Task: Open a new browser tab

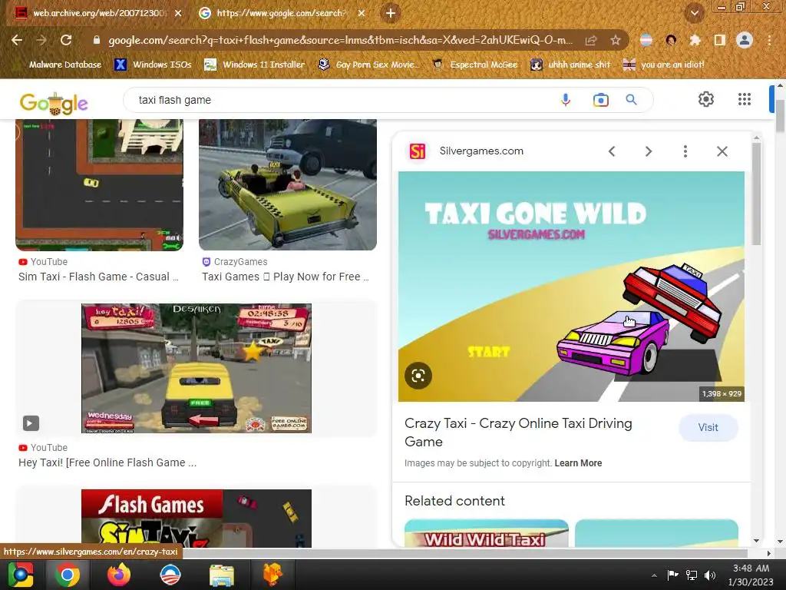Action: pyautogui.click(x=391, y=13)
